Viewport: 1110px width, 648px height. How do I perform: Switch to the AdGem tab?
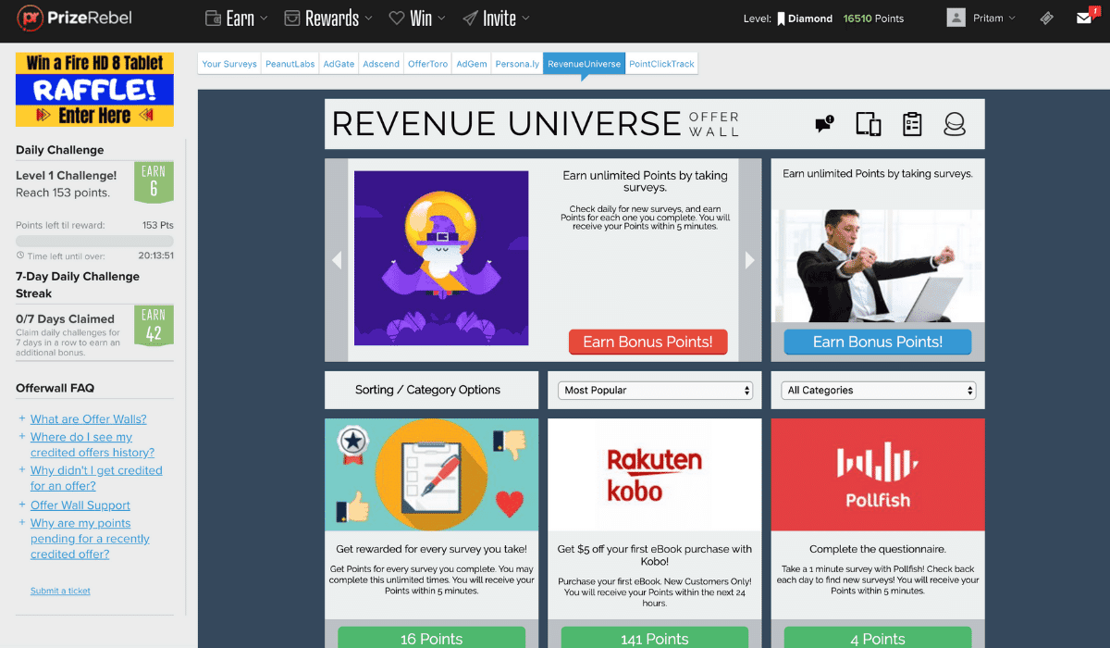(x=472, y=64)
